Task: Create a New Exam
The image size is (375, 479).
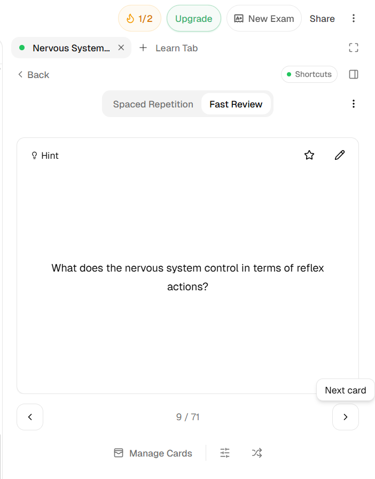Action: 264,18
